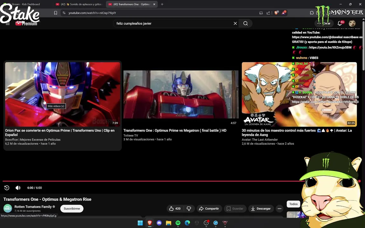Open the YouTube account avatar menu
The image size is (365, 228).
[x=352, y=23]
